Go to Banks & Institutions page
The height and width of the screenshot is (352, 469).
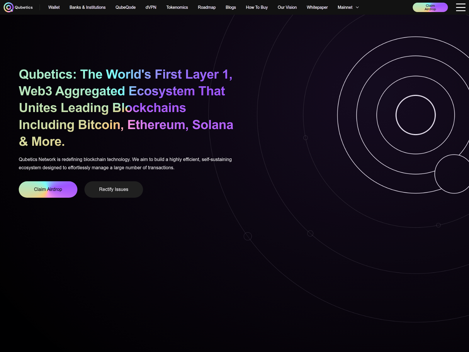(x=87, y=7)
